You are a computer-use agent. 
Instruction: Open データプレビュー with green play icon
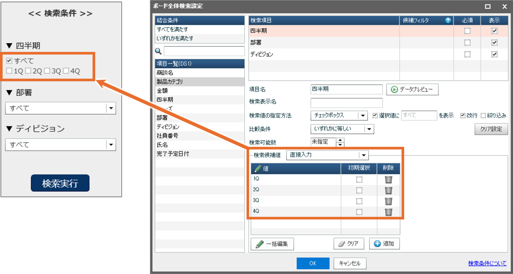412,89
